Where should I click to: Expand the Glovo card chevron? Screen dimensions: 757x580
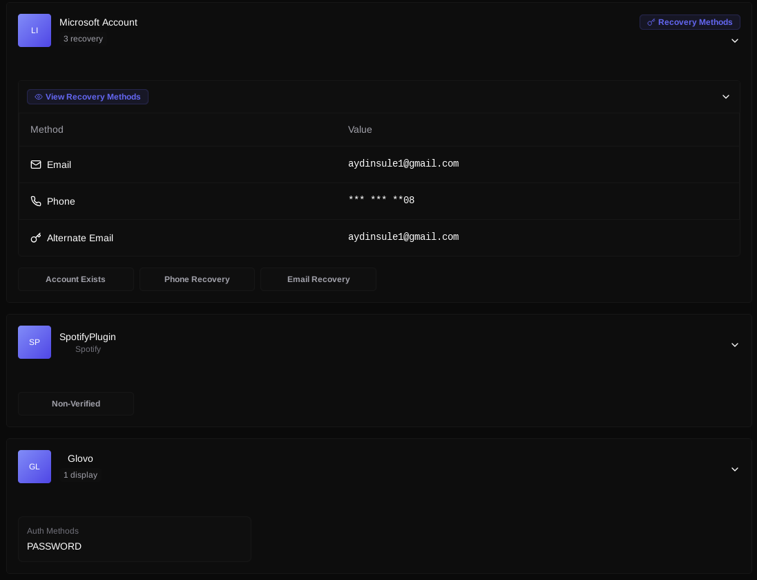[735, 469]
